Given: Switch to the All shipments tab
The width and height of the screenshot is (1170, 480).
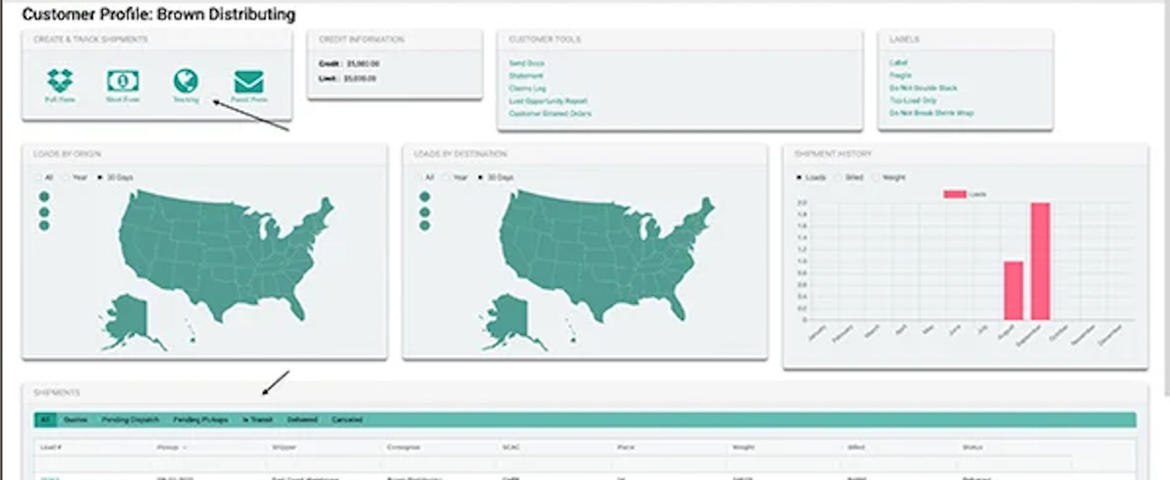Looking at the screenshot, I should point(45,419).
